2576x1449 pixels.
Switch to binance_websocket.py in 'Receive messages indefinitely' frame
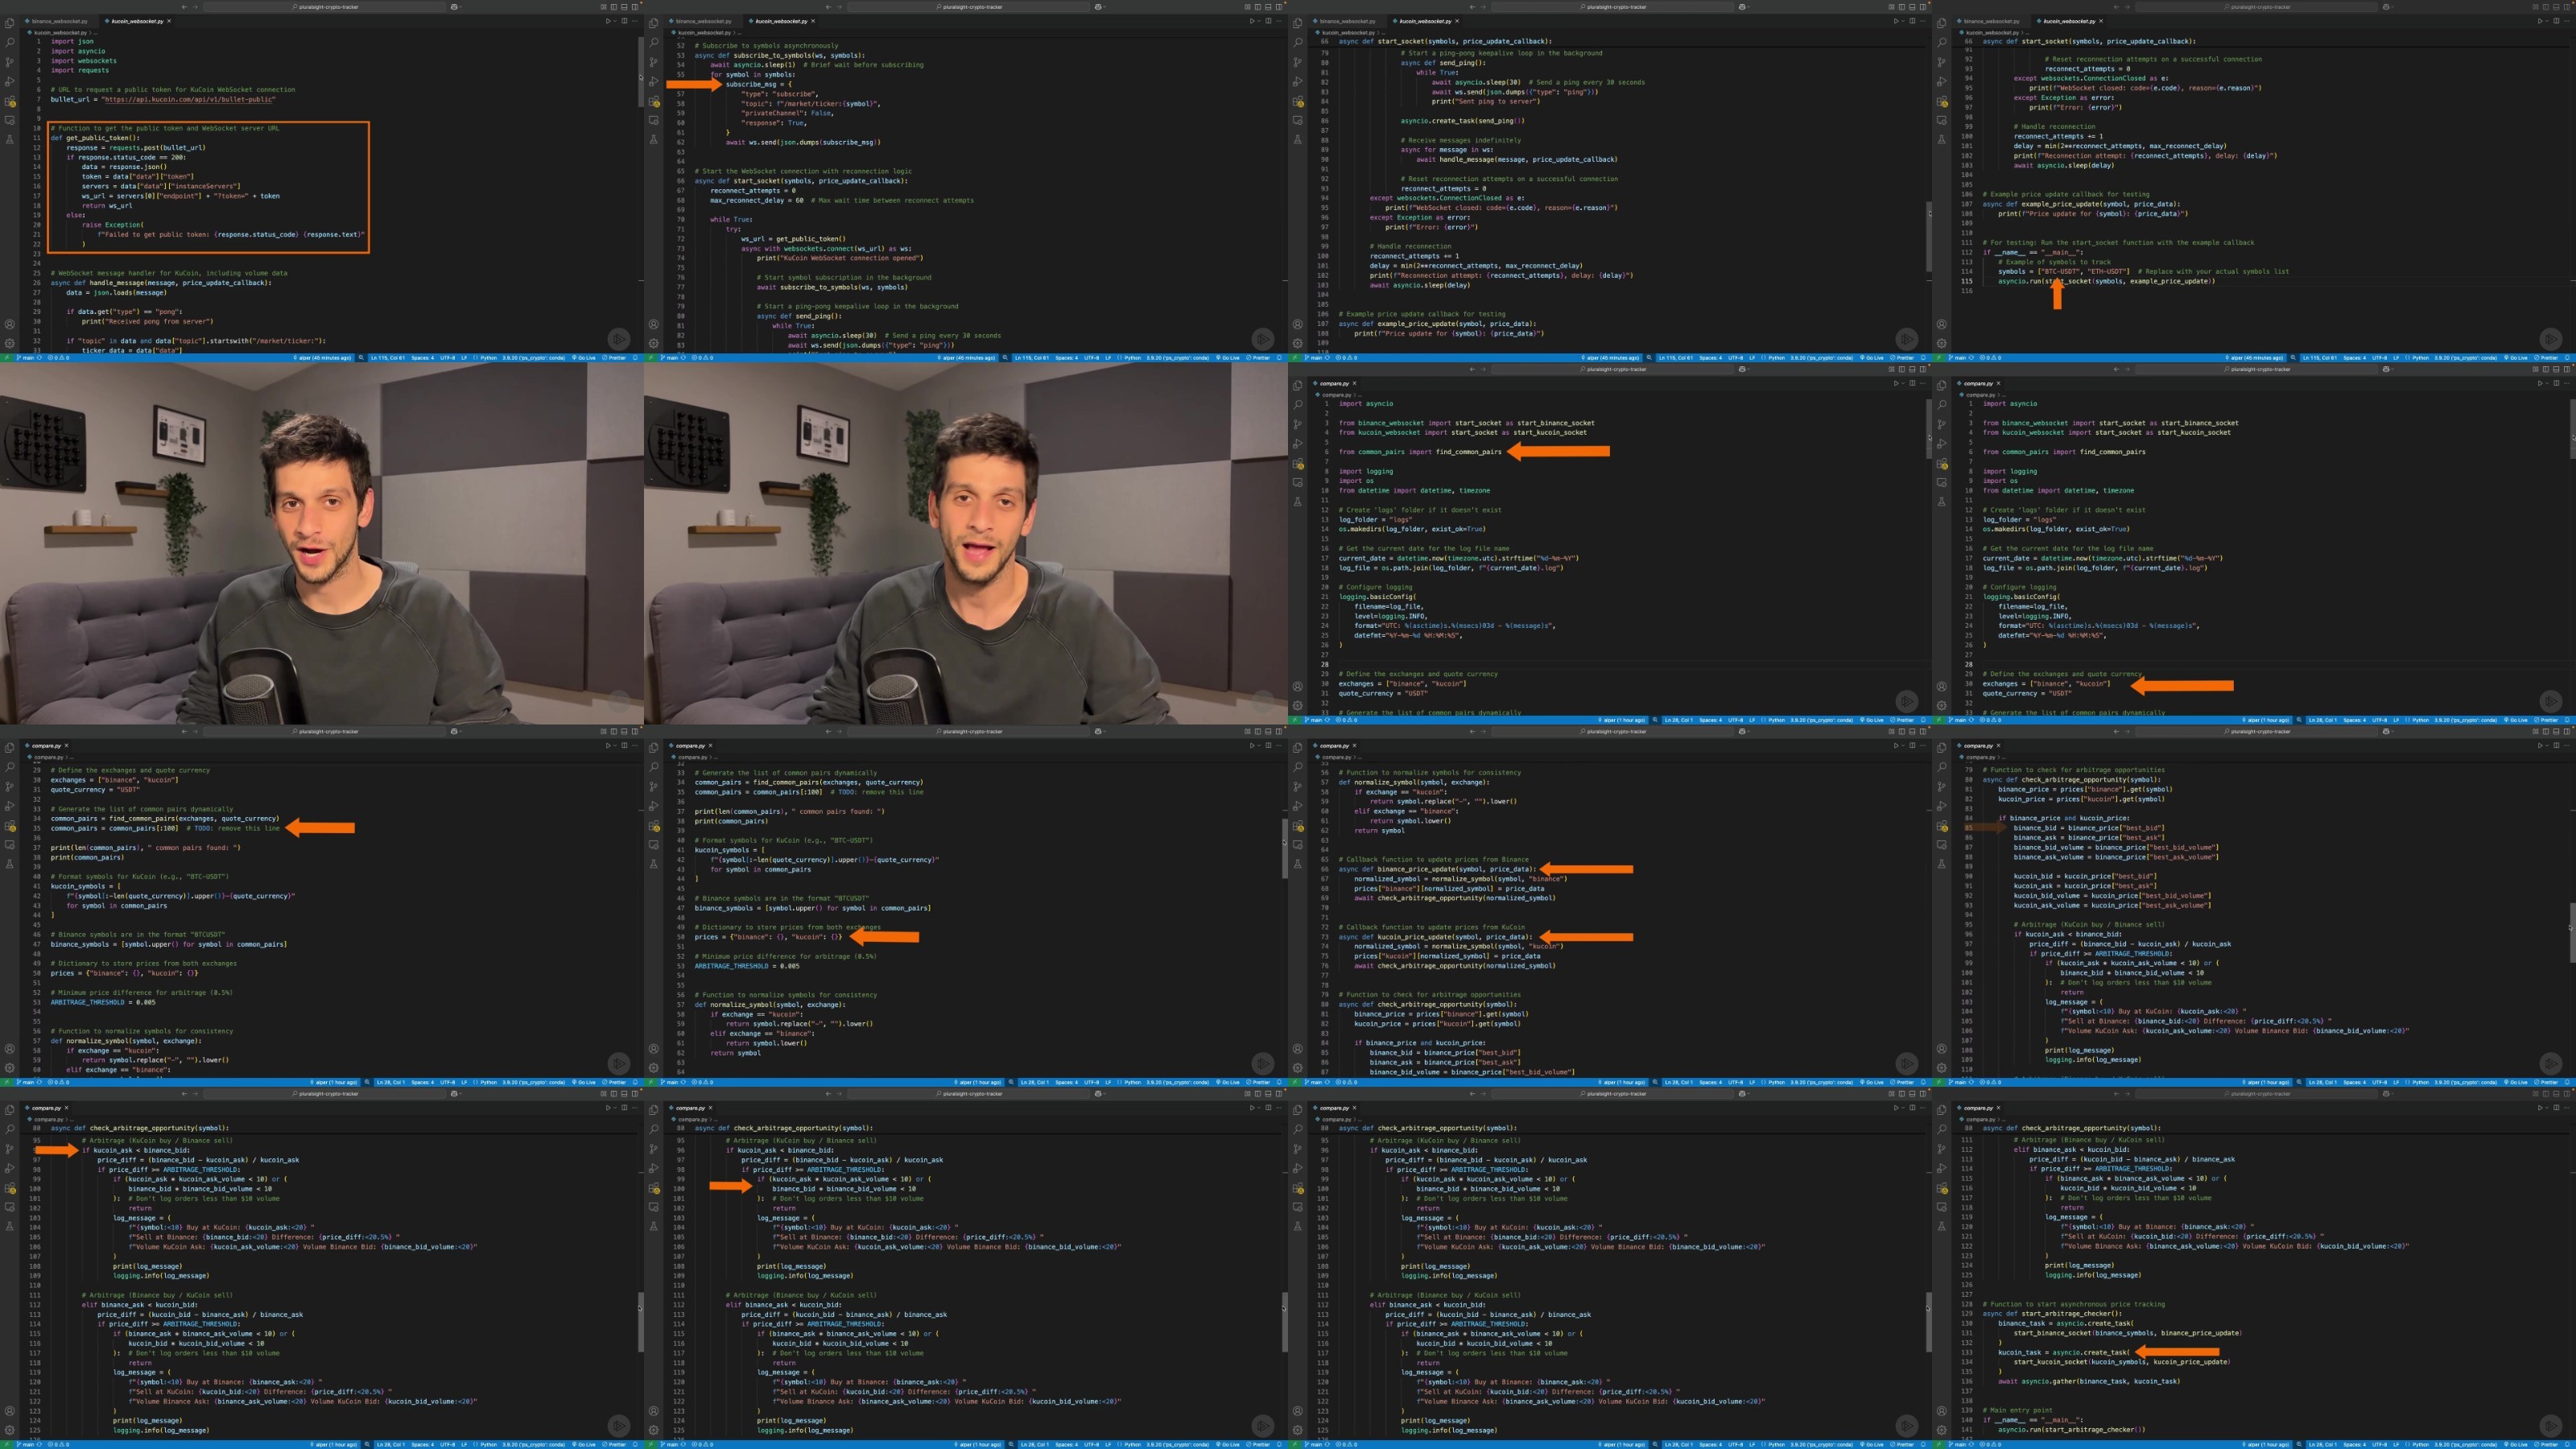click(1347, 21)
